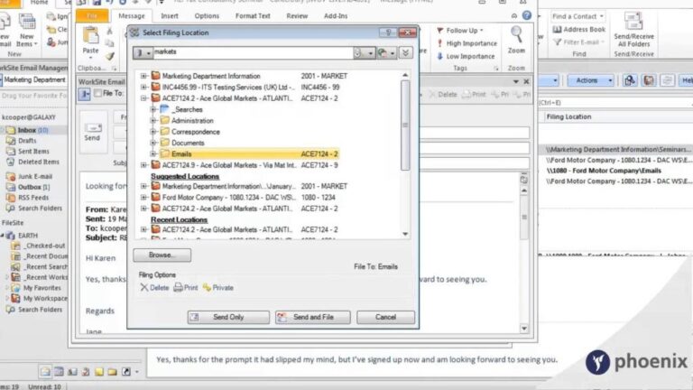This screenshot has width=693, height=390.
Task: Switch to the Format Text tab
Action: click(x=252, y=15)
